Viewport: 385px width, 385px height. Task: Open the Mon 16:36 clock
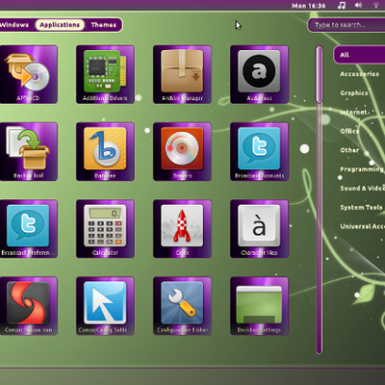pos(308,6)
